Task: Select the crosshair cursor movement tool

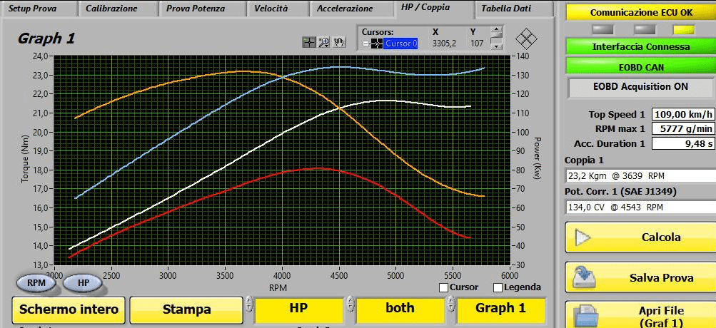Action: pos(309,42)
